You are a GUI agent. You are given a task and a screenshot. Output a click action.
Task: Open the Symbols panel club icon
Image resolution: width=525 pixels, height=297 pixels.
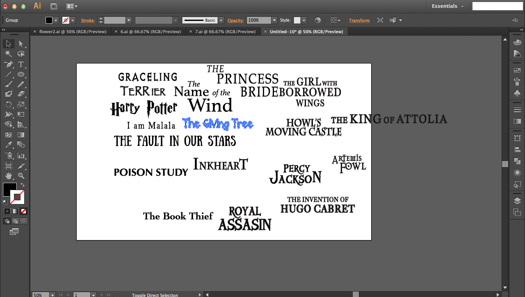517,93
